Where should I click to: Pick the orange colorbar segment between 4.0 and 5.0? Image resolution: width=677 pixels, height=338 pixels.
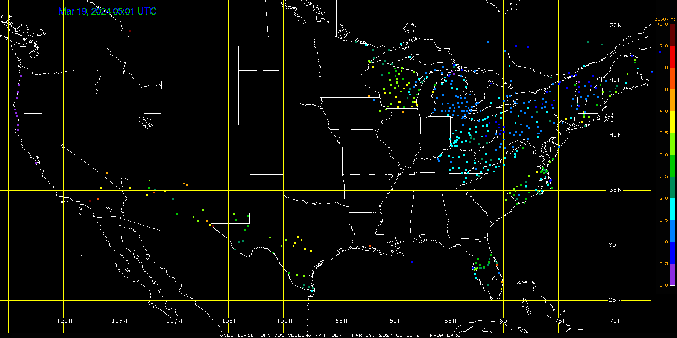[x=672, y=100]
